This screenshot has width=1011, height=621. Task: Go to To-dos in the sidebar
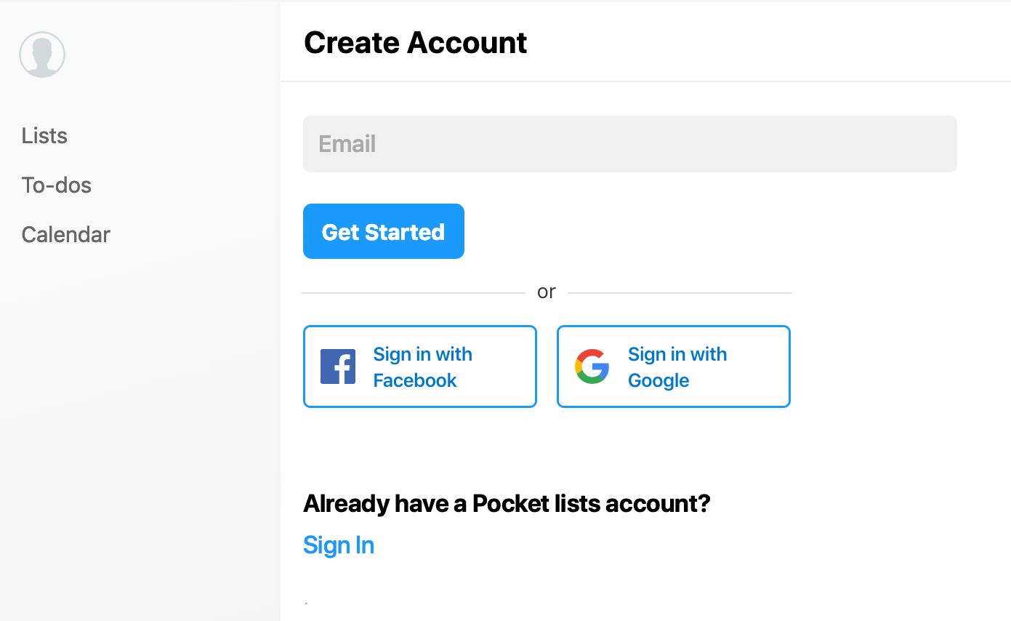pos(57,185)
